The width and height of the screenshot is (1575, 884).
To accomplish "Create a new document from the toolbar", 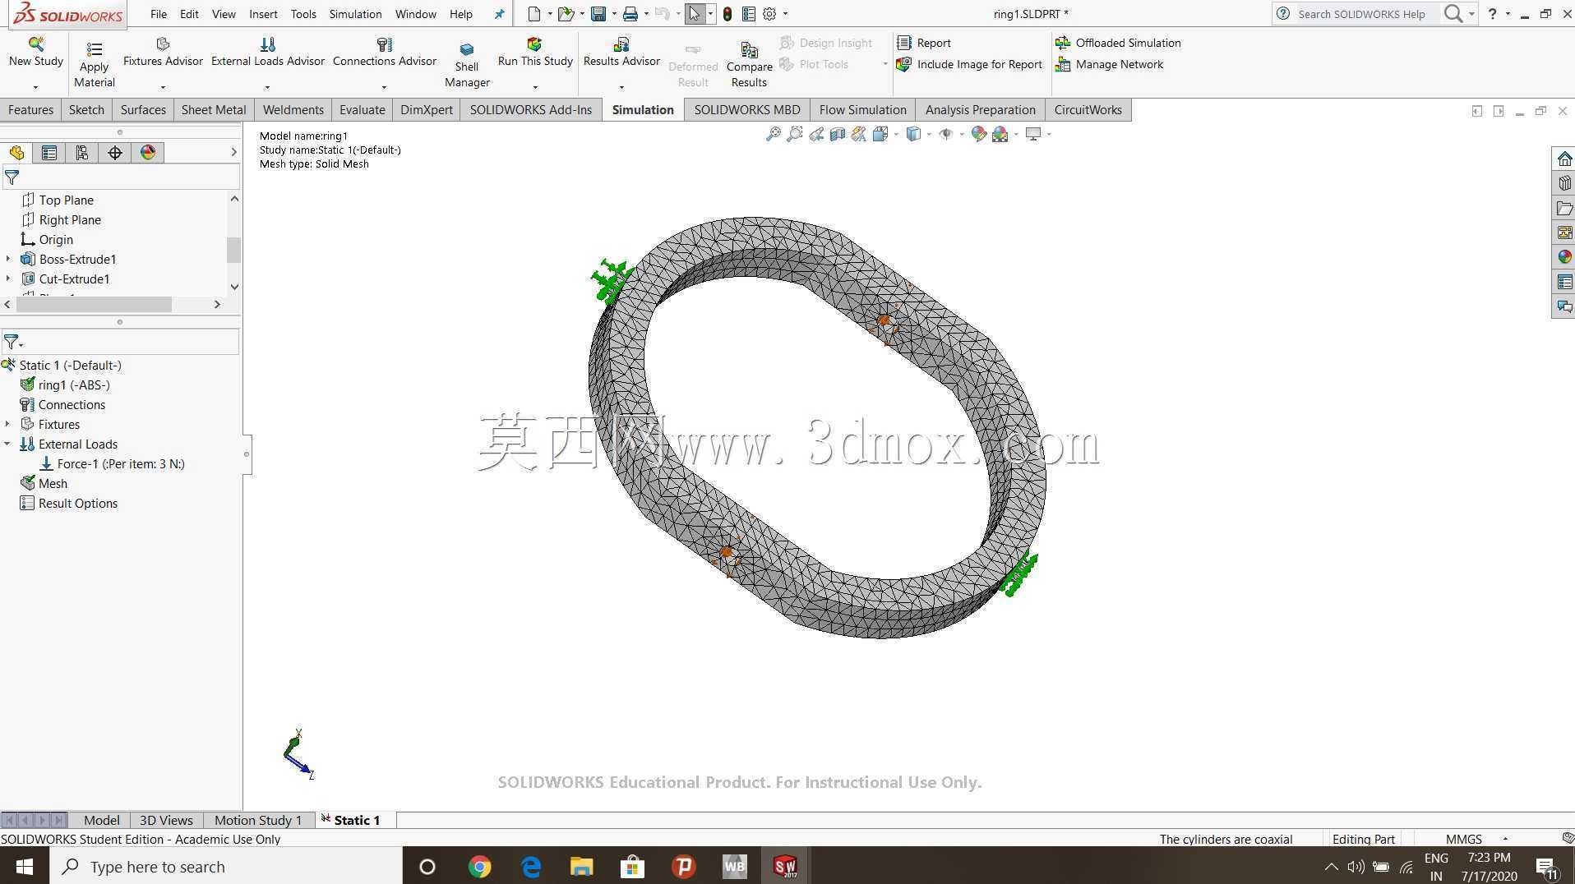I will pyautogui.click(x=534, y=14).
